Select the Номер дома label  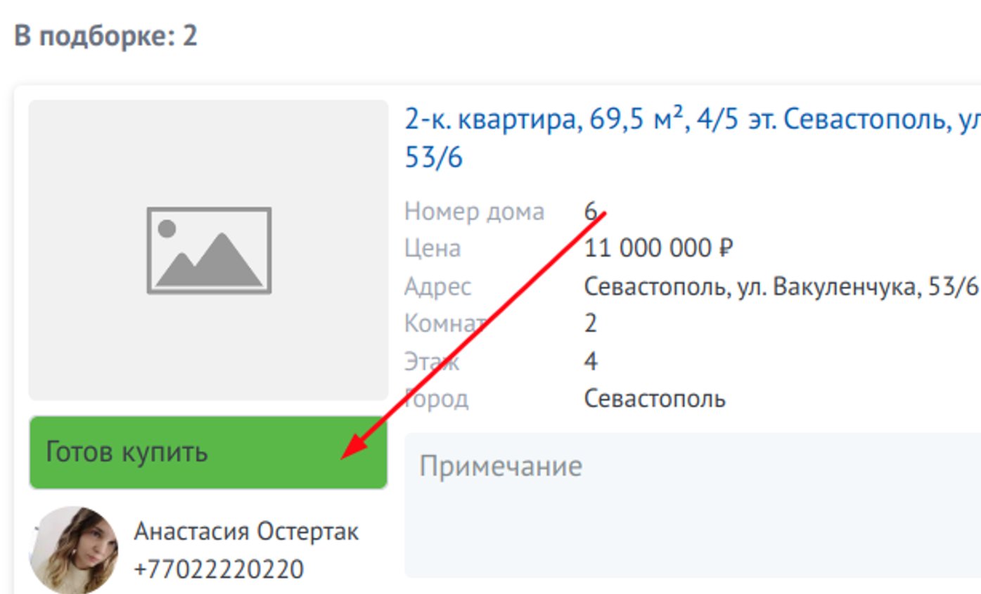[474, 211]
